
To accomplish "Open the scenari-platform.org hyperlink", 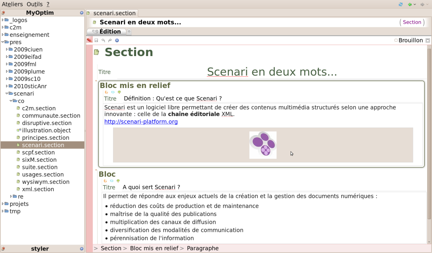I will pyautogui.click(x=141, y=122).
